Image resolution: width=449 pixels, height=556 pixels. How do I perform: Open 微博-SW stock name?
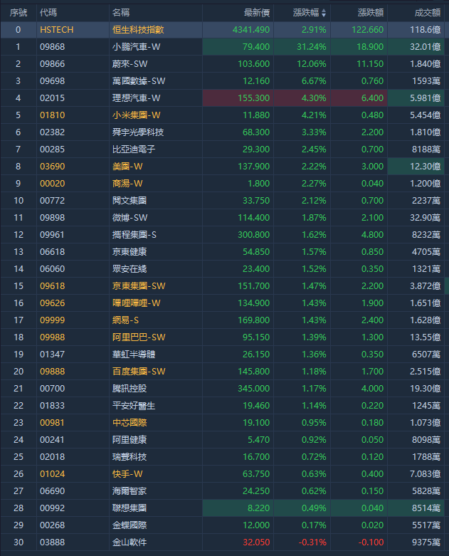[130, 217]
